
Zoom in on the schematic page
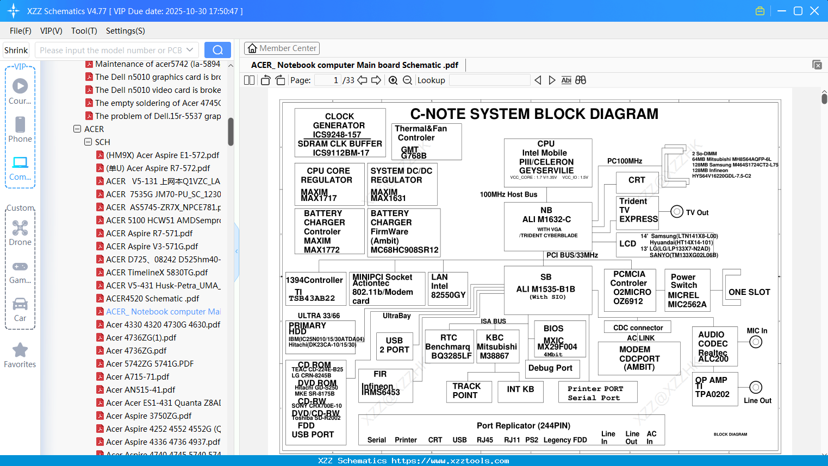coord(393,80)
